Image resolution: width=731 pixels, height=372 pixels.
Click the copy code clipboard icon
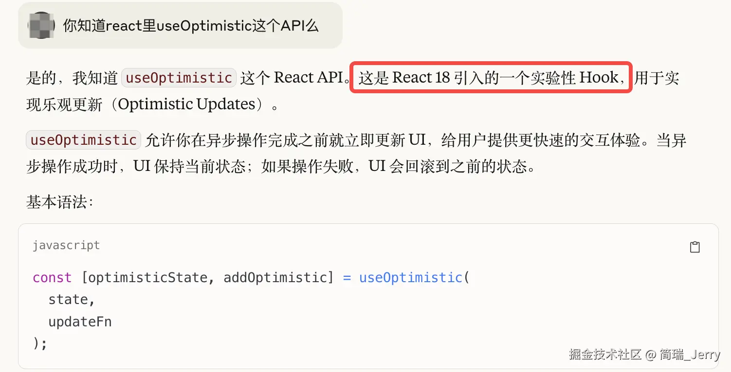695,247
